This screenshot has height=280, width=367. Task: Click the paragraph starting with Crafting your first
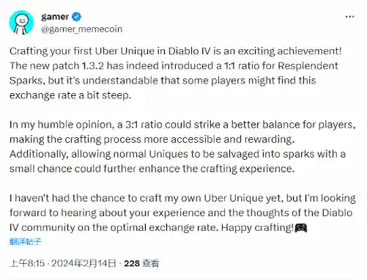pos(176,73)
